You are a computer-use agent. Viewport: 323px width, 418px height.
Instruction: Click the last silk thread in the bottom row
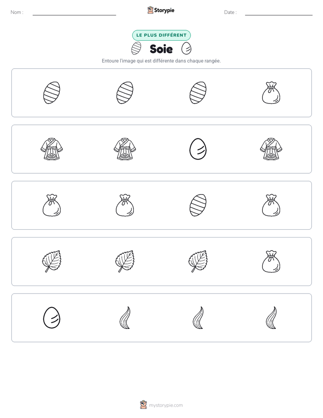(271, 318)
